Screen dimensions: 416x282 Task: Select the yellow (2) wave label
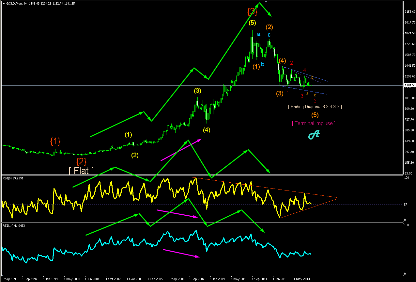pos(135,155)
